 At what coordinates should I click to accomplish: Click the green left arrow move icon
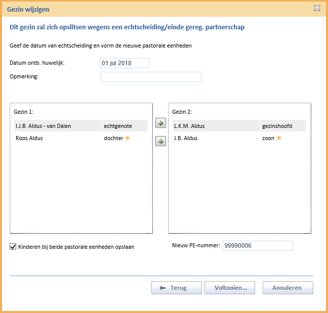tap(160, 123)
